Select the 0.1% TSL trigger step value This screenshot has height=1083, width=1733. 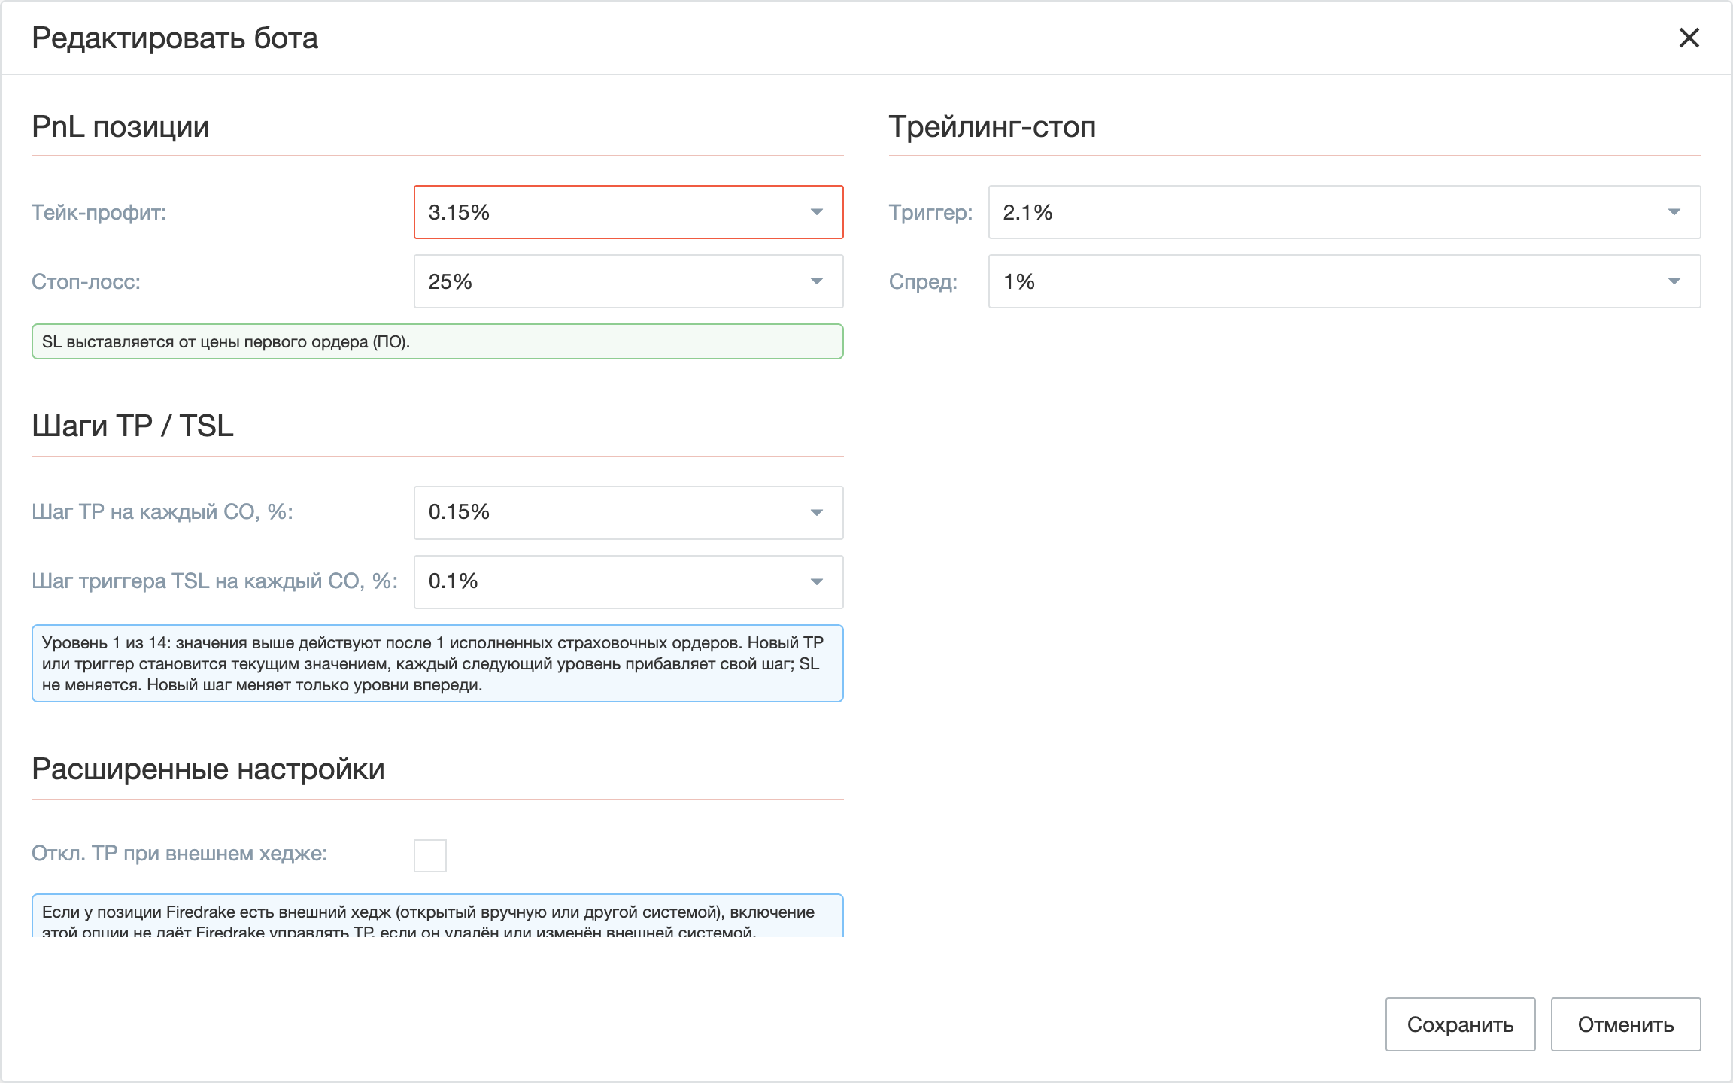[453, 581]
